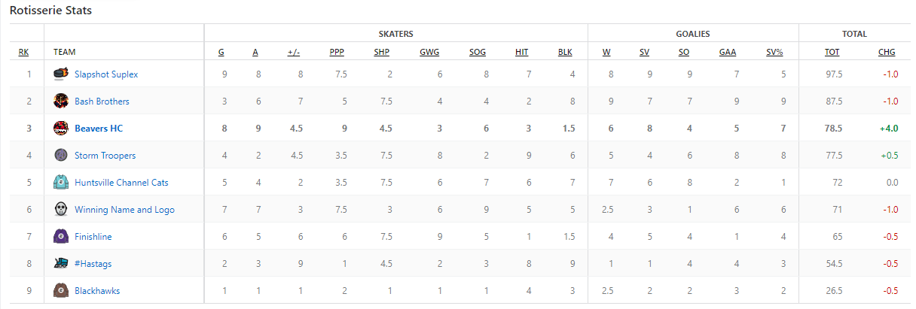
Task: Click the Storm Troopers team logo icon
Action: [x=61, y=155]
